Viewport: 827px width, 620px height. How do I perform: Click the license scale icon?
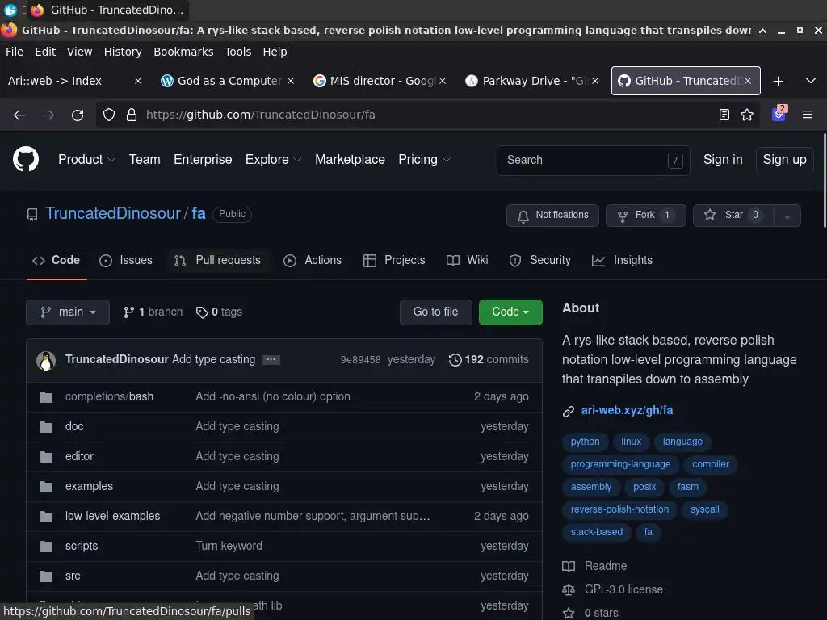coord(569,590)
